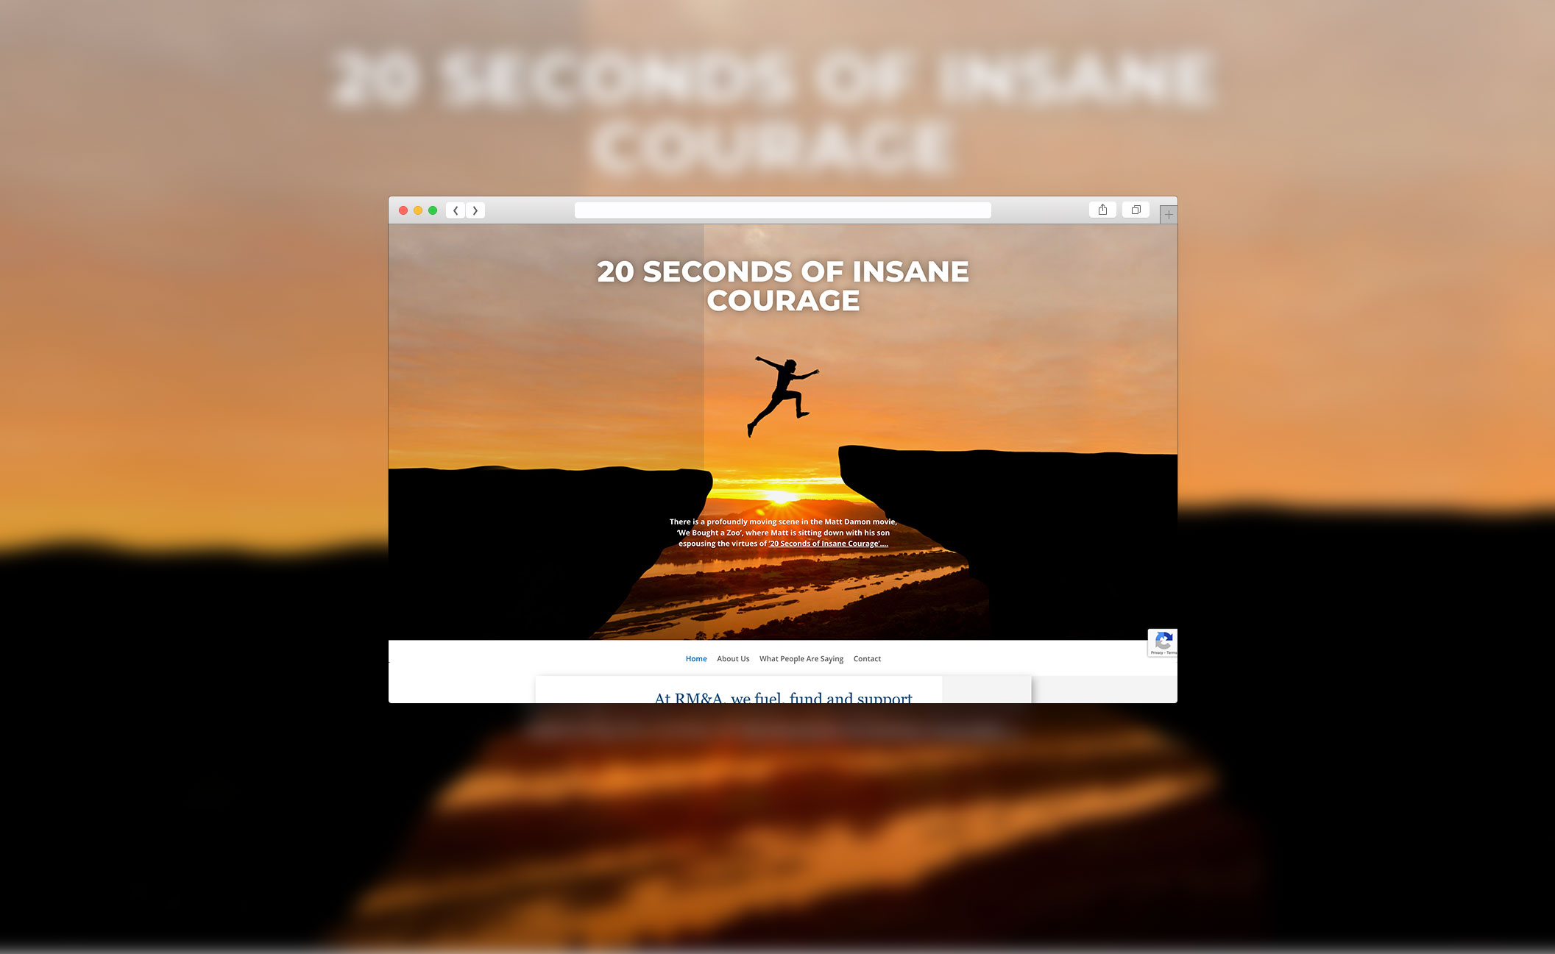This screenshot has height=954, width=1555.
Task: Go to About Us page
Action: pyautogui.click(x=733, y=658)
